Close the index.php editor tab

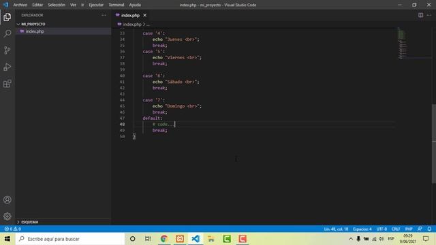(145, 15)
